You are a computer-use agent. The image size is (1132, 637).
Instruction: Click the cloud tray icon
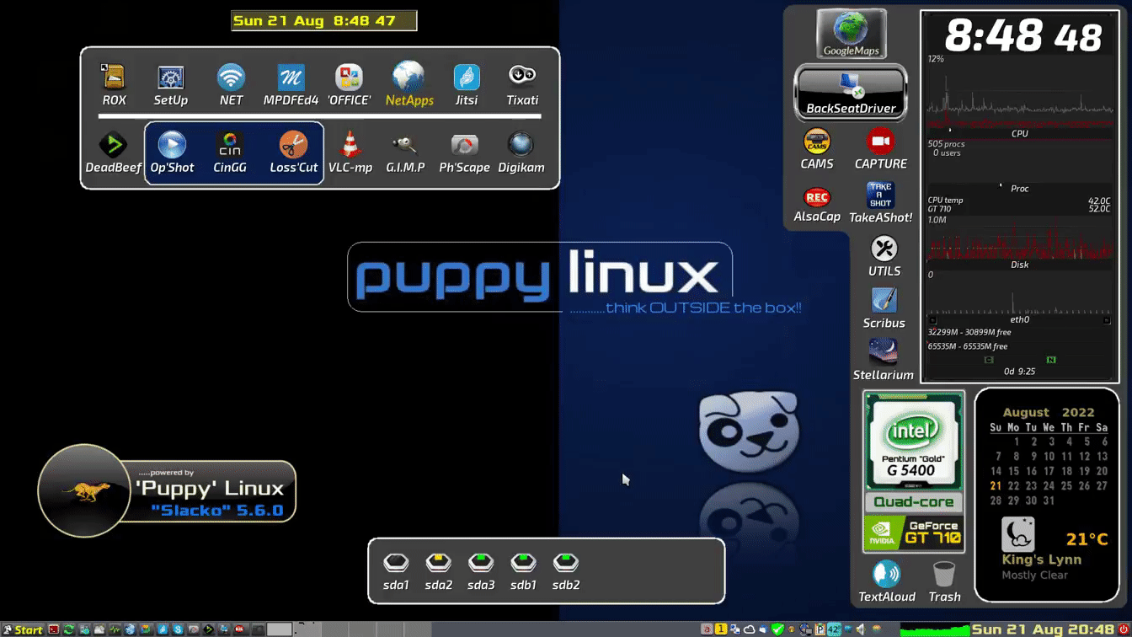pos(749,629)
